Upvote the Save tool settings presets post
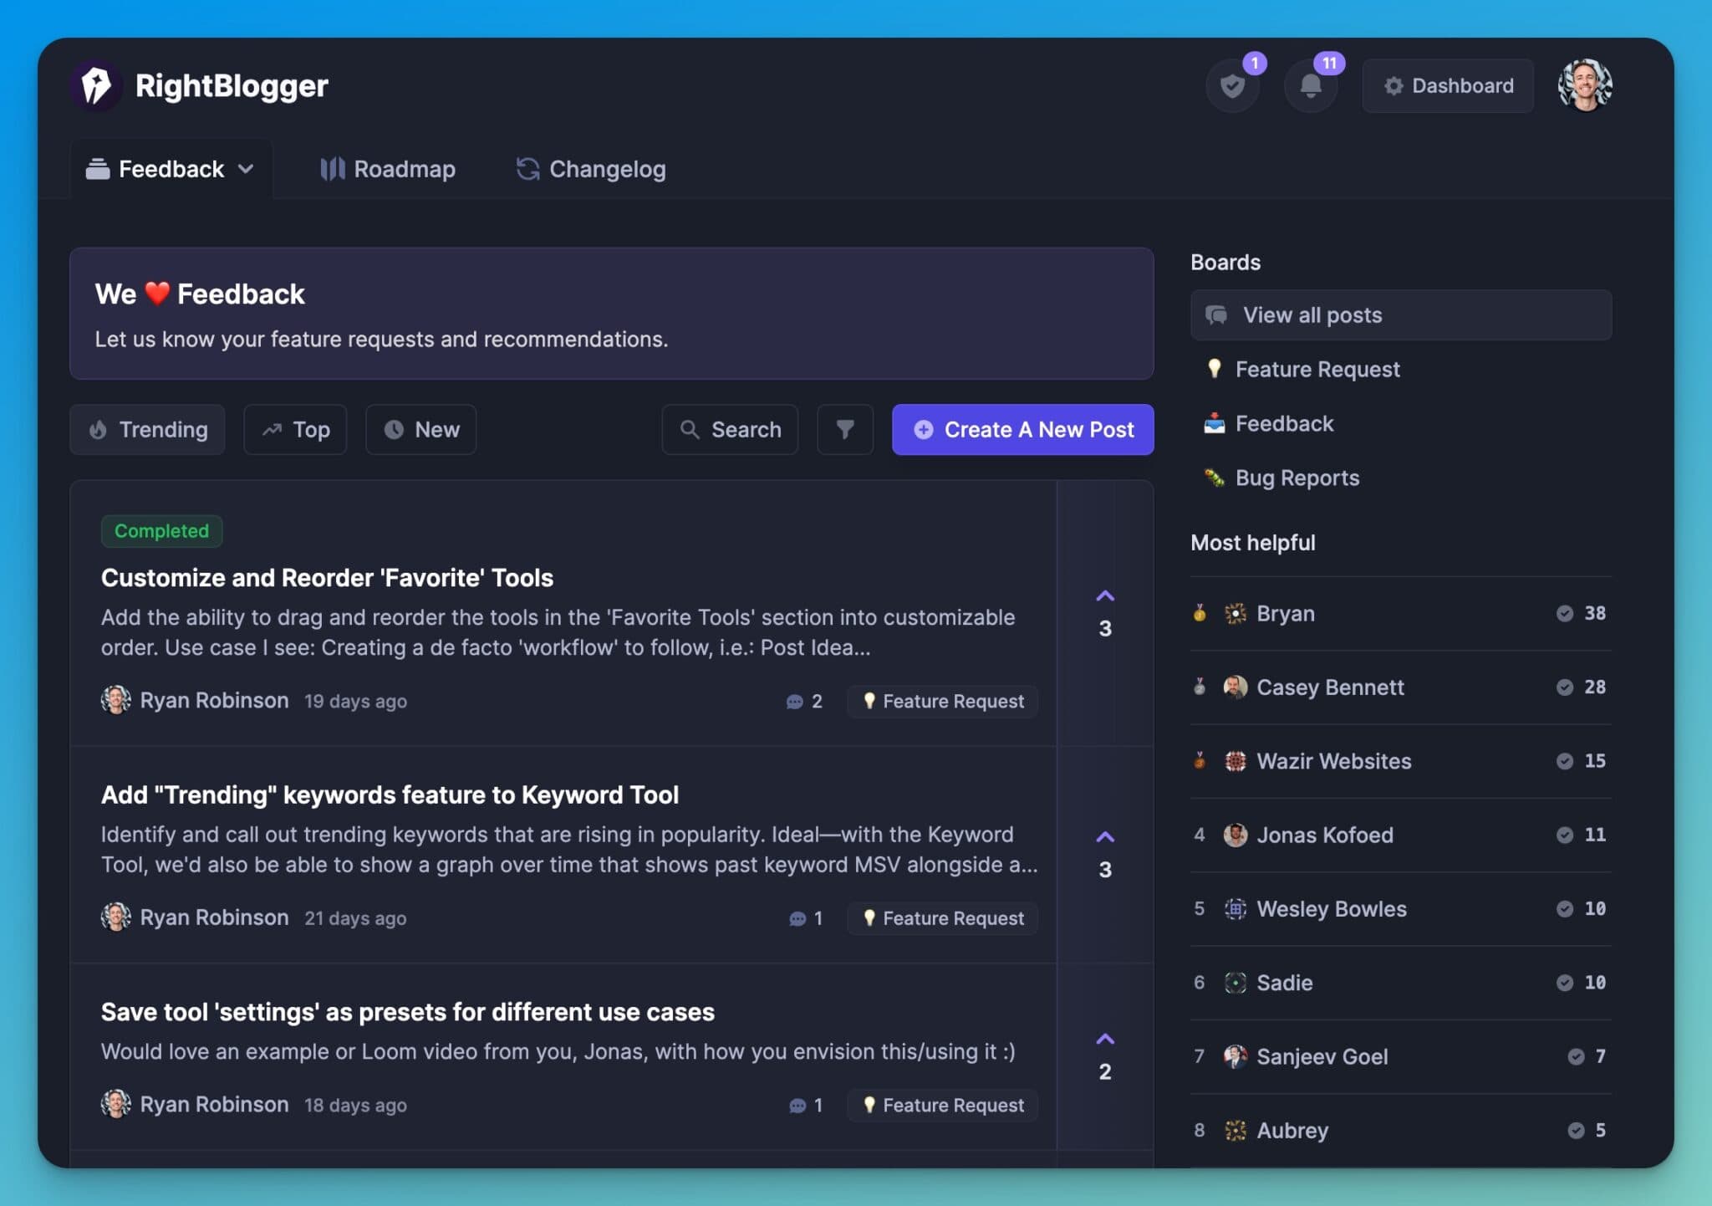This screenshot has width=1712, height=1206. click(x=1105, y=1038)
